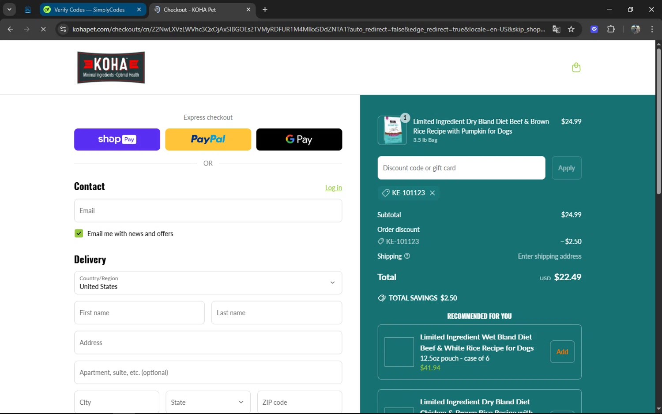Open the shopping bag cart icon
The width and height of the screenshot is (662, 414).
click(x=576, y=67)
